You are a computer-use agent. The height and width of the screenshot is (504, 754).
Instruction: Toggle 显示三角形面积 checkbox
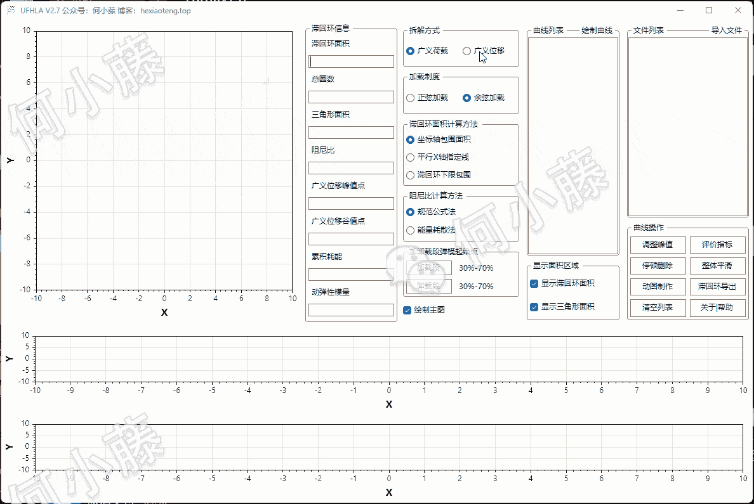pos(534,307)
